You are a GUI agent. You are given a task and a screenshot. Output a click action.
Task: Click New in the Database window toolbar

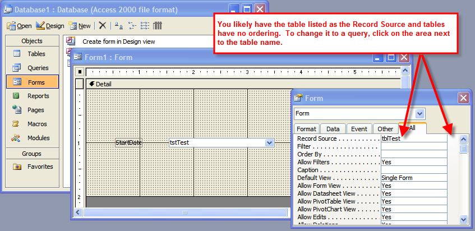80,26
